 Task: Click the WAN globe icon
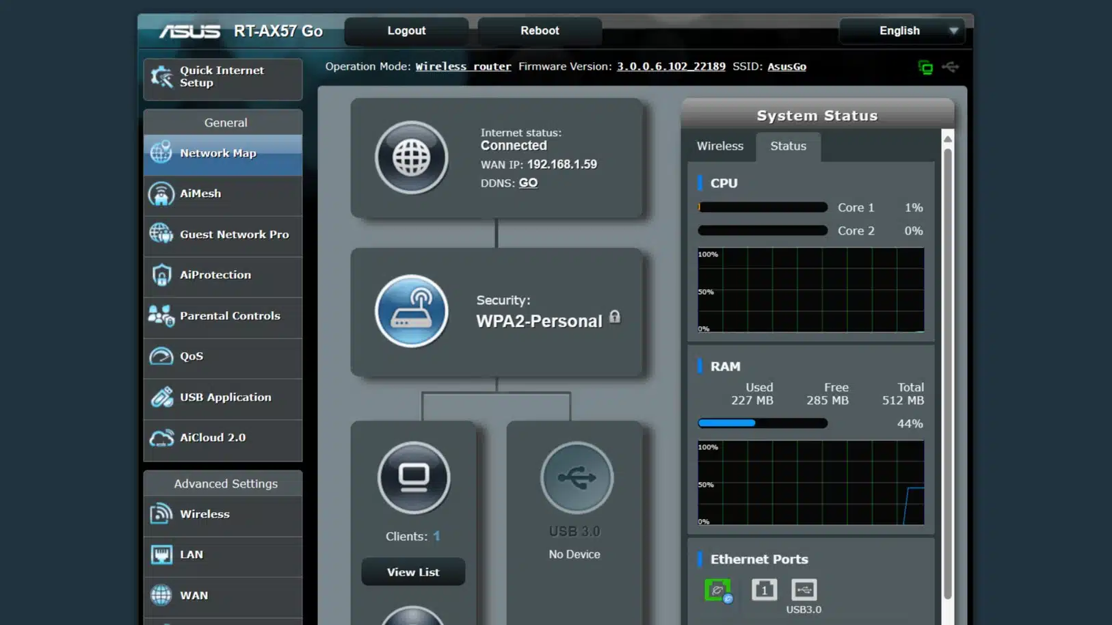point(161,595)
